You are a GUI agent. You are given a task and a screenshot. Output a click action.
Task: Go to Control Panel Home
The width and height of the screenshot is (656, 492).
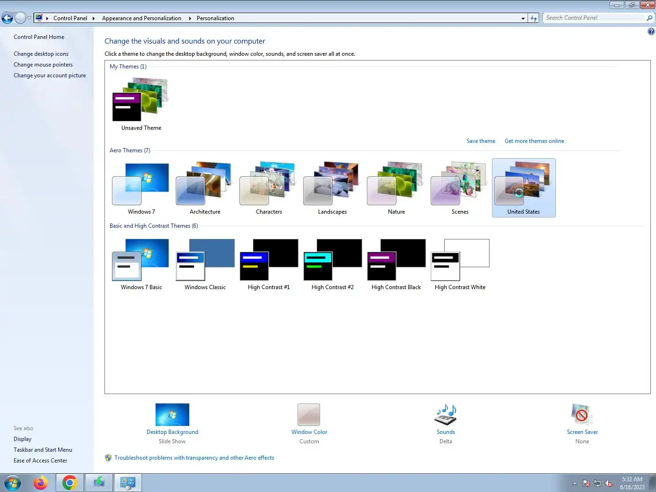(x=39, y=37)
